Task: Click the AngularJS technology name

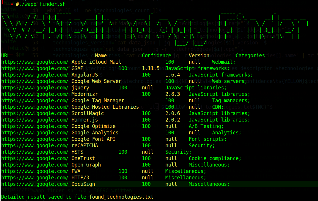Action: click(84, 75)
